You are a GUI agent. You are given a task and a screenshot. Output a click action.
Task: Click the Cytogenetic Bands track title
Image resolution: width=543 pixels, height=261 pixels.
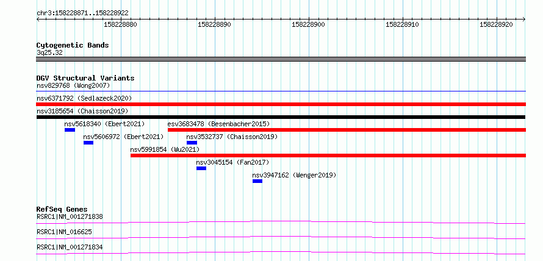(73, 45)
